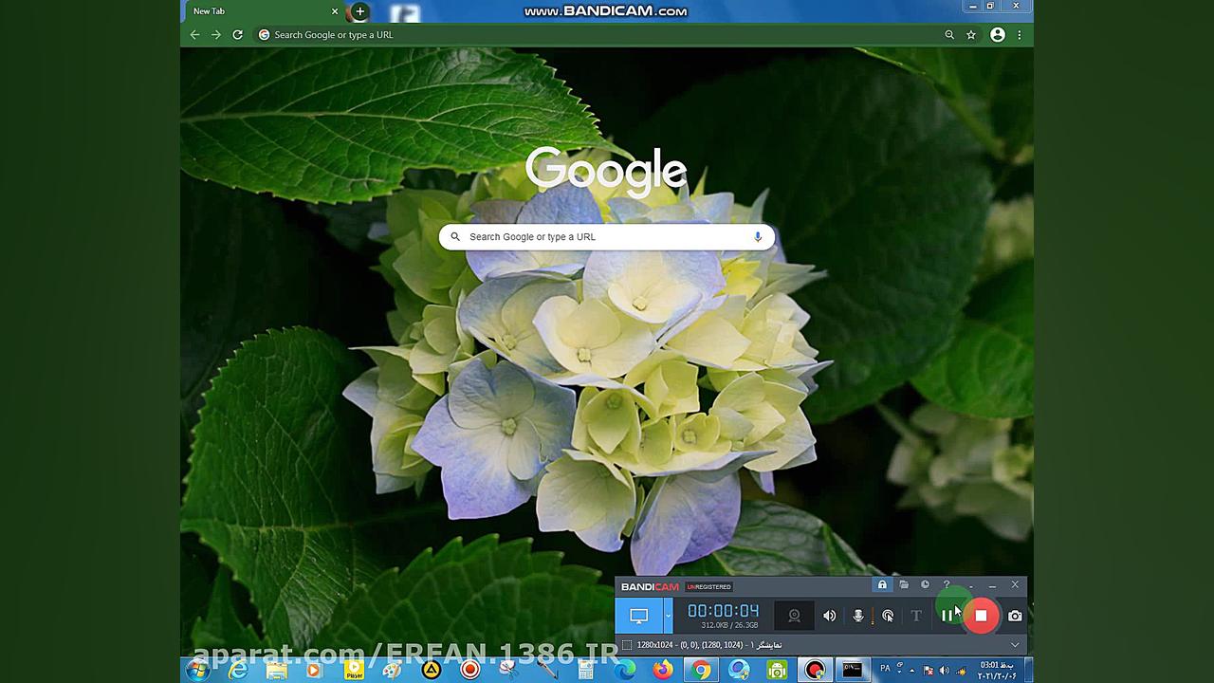Click the Bandicam lock icon
Screen dimensions: 1214x683
click(x=882, y=584)
